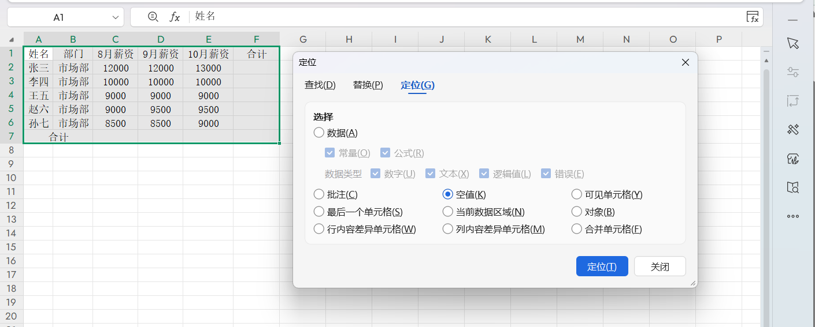Select the arrow cursor tool in right sidebar

(x=793, y=43)
